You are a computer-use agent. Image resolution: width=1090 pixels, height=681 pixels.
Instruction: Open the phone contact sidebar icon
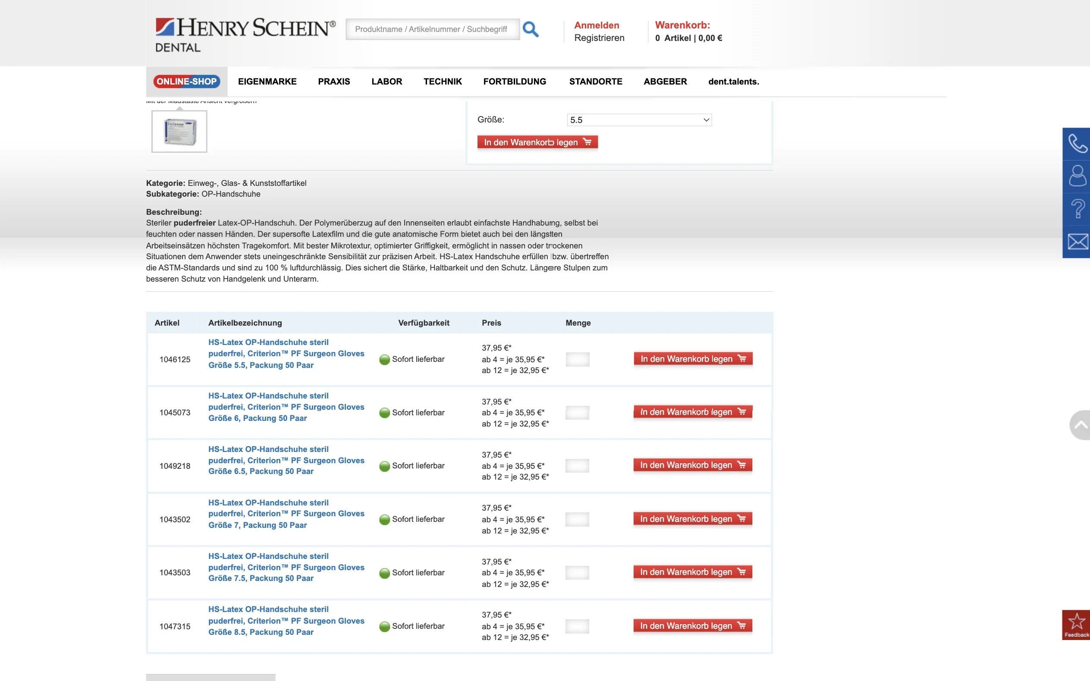click(x=1077, y=144)
